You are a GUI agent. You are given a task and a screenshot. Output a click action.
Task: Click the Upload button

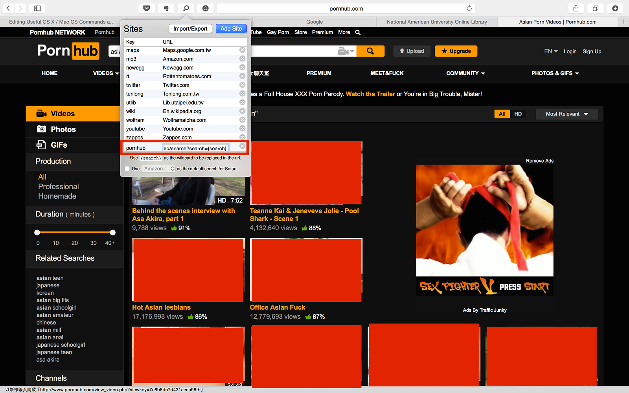tap(412, 51)
